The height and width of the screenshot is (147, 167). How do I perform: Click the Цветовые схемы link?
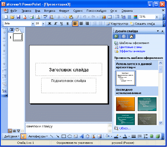pos(130,47)
